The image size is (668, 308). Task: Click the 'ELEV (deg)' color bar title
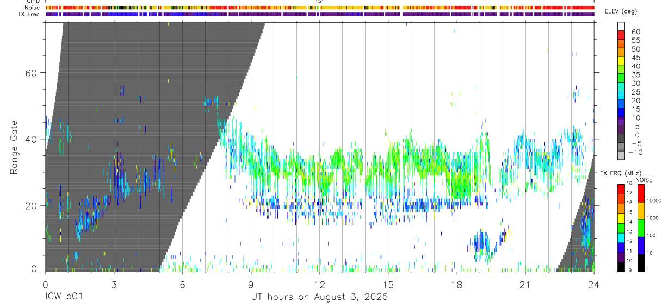tap(622, 11)
